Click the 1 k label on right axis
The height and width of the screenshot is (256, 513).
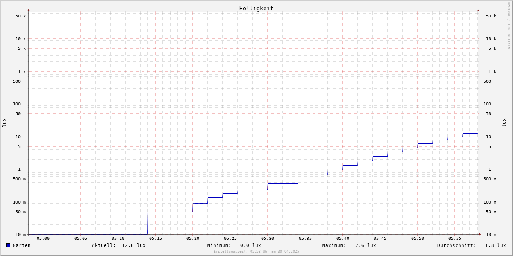492,72
